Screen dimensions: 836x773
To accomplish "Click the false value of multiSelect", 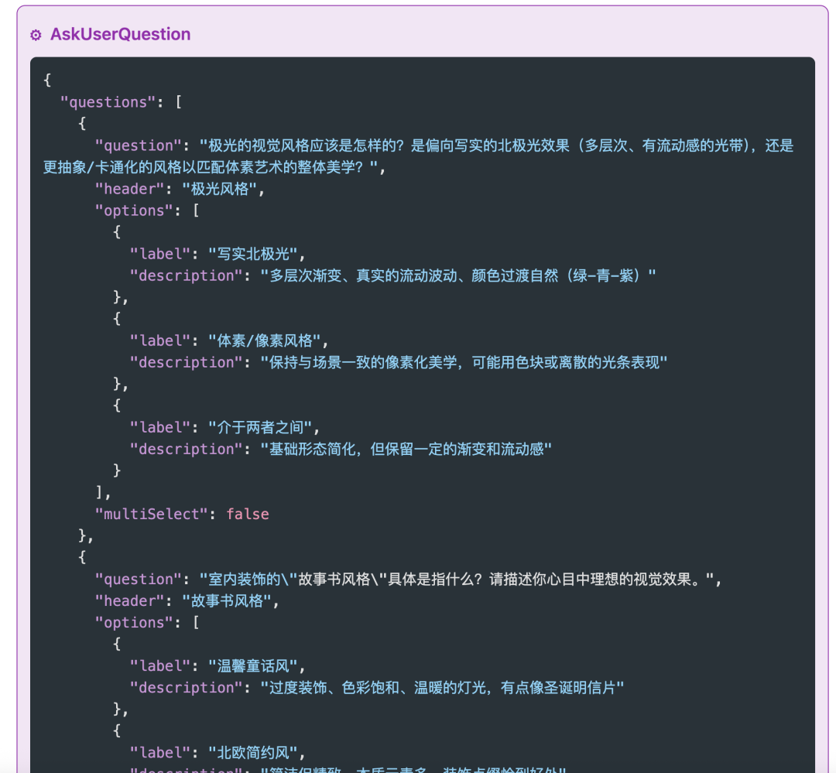I will (x=248, y=514).
